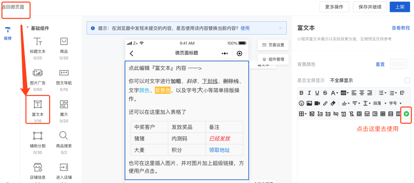The image size is (414, 183).
Task: Click the split-to-rows table icon
Action: pos(391,114)
